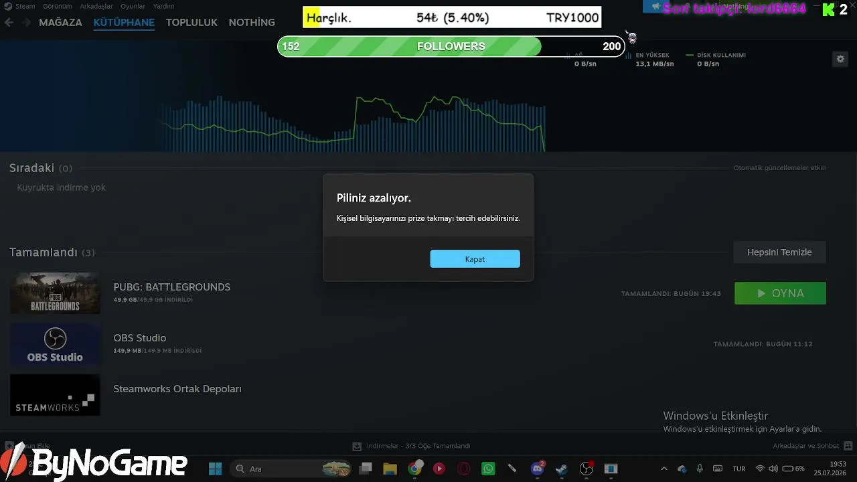
Task: Open Discord from the taskbar
Action: pyautogui.click(x=537, y=469)
